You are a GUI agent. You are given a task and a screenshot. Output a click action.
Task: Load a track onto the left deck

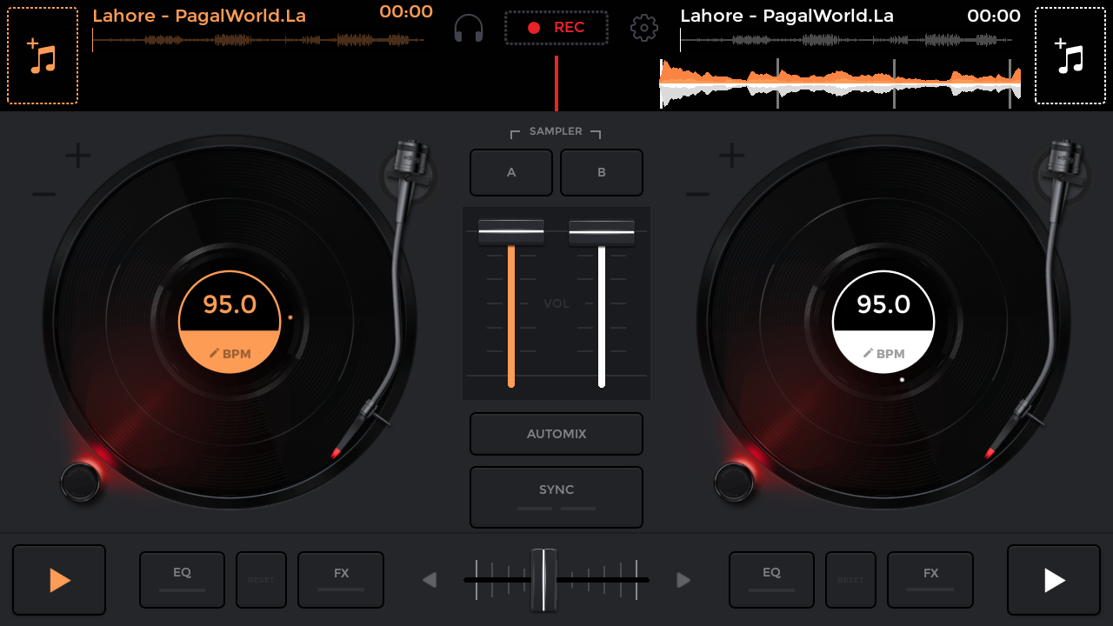click(x=42, y=55)
